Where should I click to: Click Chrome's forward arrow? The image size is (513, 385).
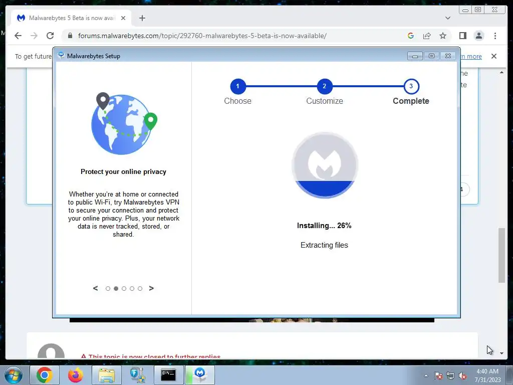tap(34, 36)
